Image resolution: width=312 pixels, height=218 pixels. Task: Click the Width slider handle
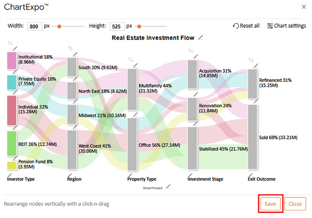59,26
